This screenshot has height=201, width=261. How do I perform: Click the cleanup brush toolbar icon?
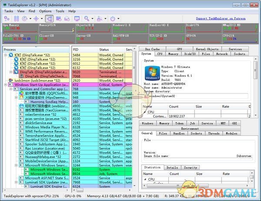point(100,19)
